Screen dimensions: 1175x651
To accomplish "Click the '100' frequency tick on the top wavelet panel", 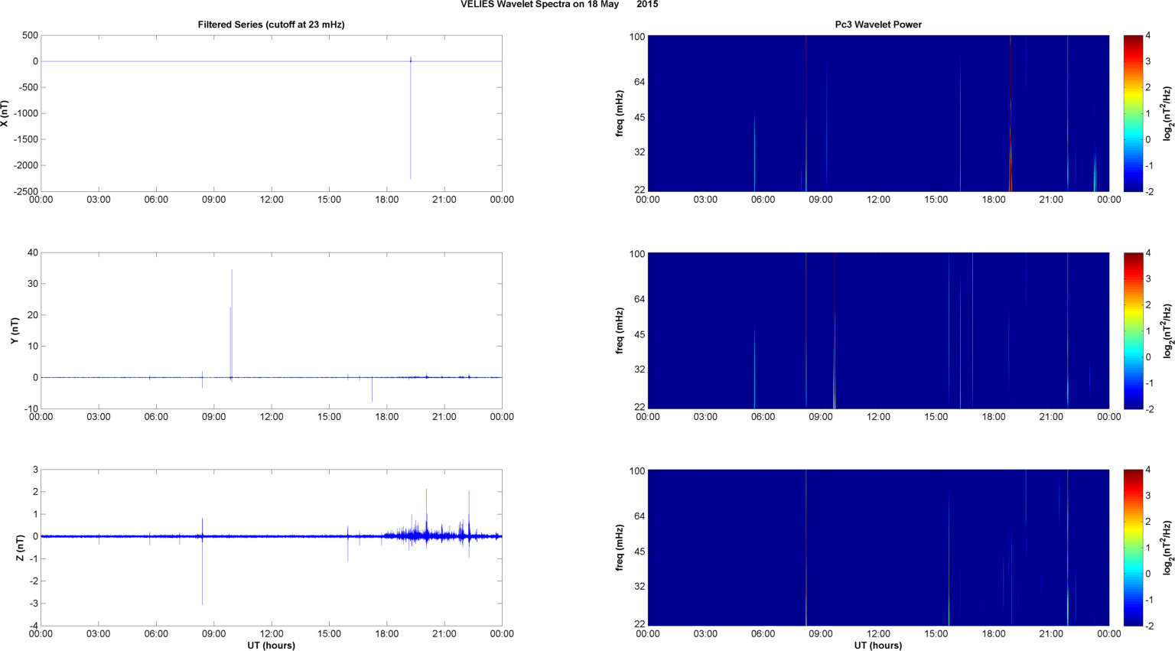I will pyautogui.click(x=637, y=37).
